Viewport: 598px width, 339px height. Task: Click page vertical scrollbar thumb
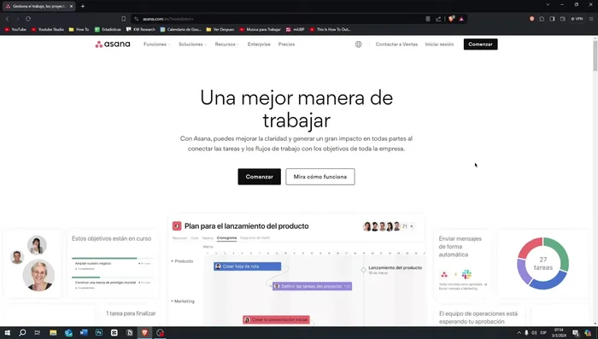pos(595,55)
